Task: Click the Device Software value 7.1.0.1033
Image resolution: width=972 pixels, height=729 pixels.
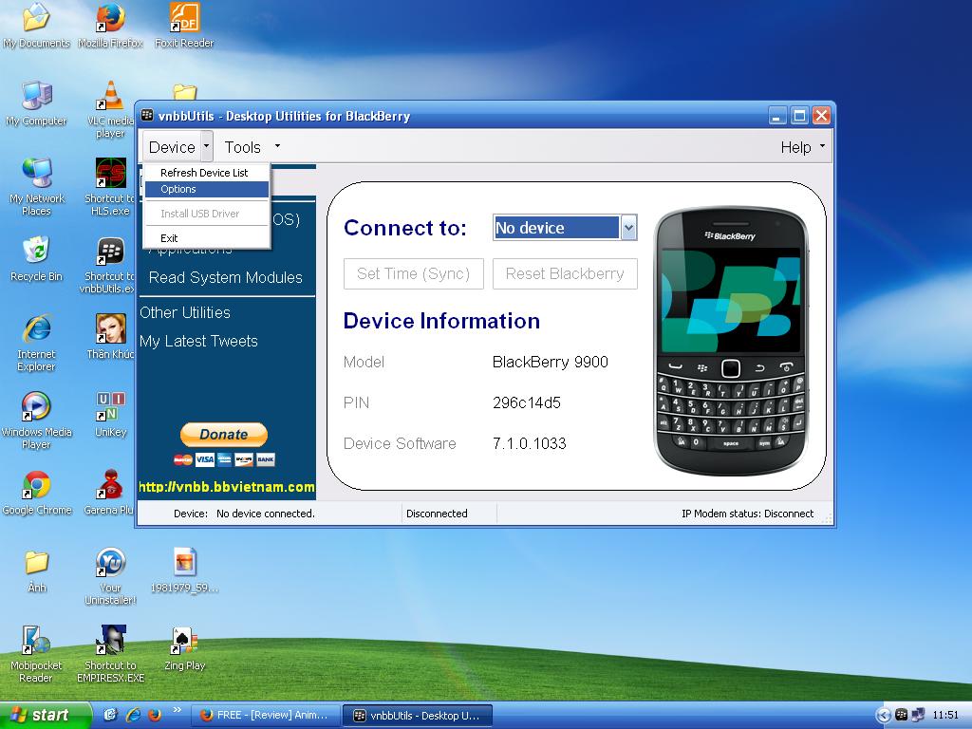Action: [530, 443]
